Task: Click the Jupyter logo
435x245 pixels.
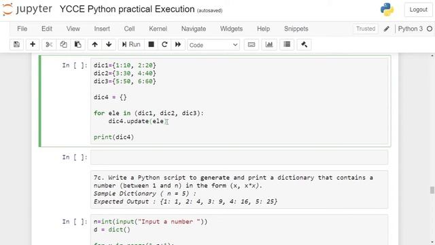Action: point(27,9)
